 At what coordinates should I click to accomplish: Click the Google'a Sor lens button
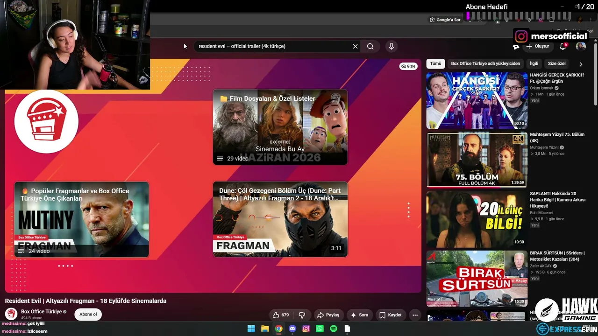point(445,20)
